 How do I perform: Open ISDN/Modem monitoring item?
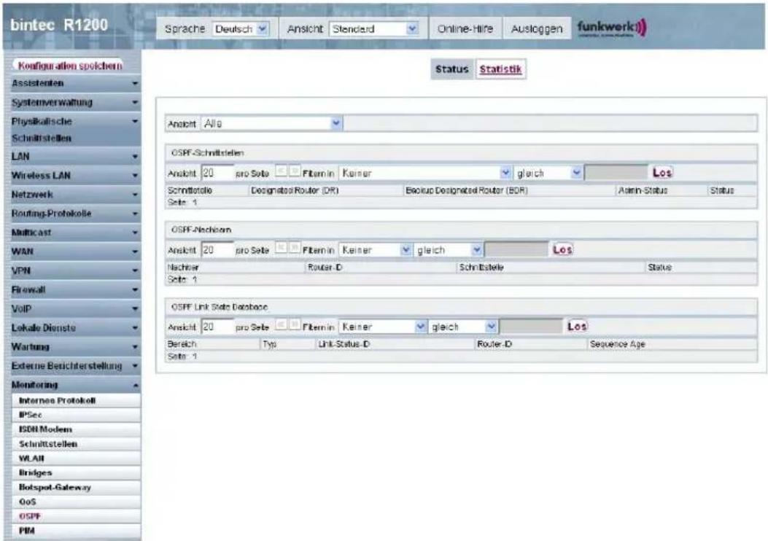pos(76,429)
